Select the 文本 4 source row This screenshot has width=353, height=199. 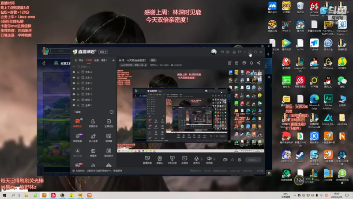(x=94, y=72)
